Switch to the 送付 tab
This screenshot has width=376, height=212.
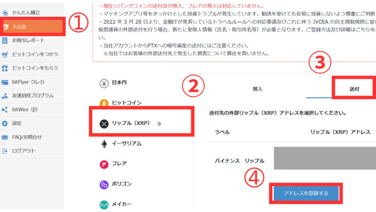354,89
